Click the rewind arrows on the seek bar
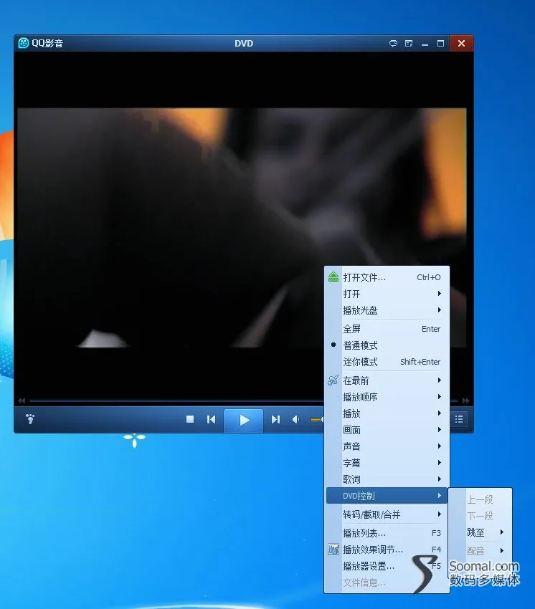 pos(22,401)
